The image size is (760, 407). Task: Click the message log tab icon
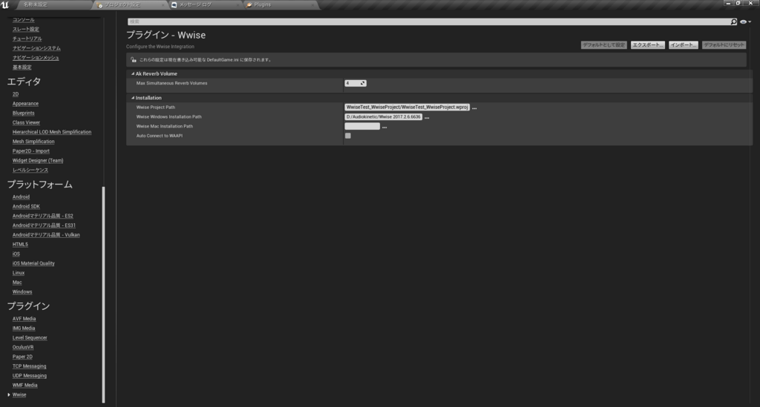(x=174, y=5)
